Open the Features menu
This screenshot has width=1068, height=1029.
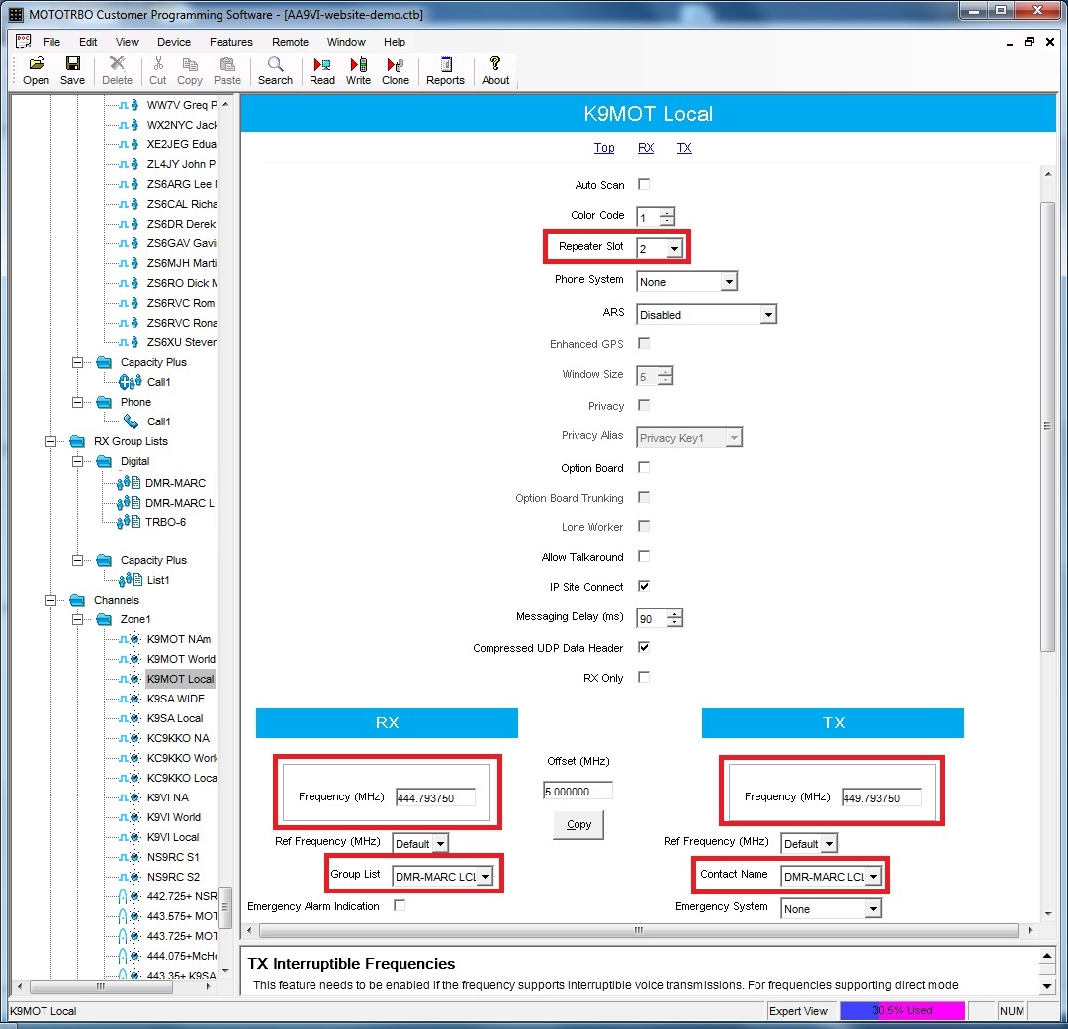(230, 42)
